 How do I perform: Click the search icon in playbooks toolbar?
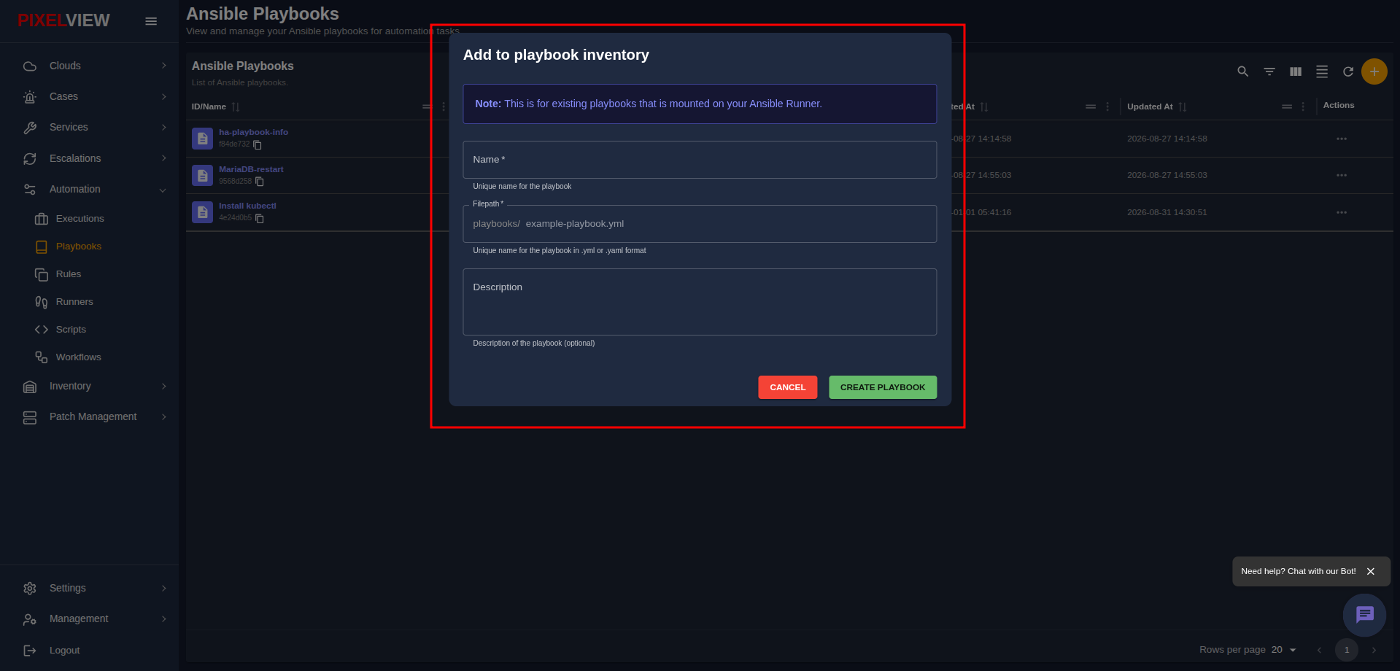tap(1243, 71)
